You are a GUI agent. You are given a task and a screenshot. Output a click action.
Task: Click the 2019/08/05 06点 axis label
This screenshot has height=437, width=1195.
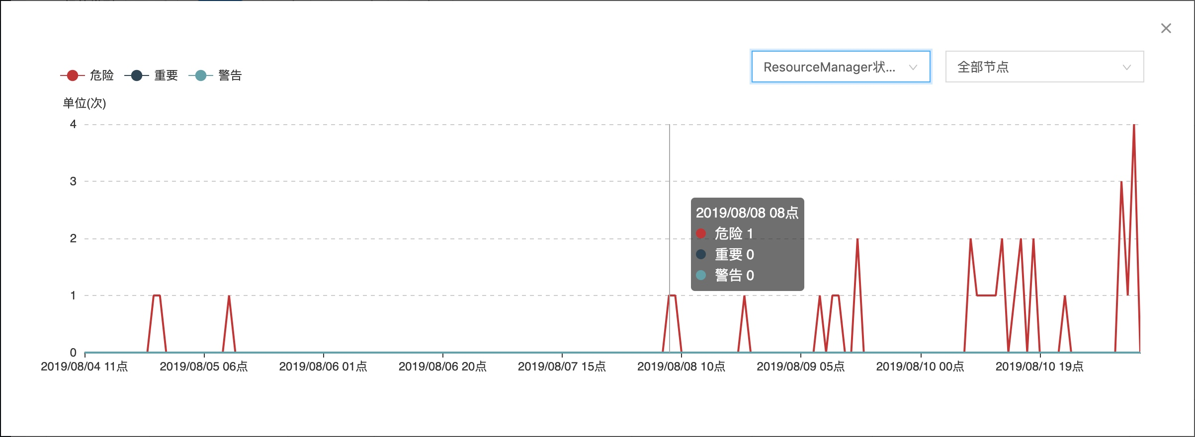coord(204,366)
